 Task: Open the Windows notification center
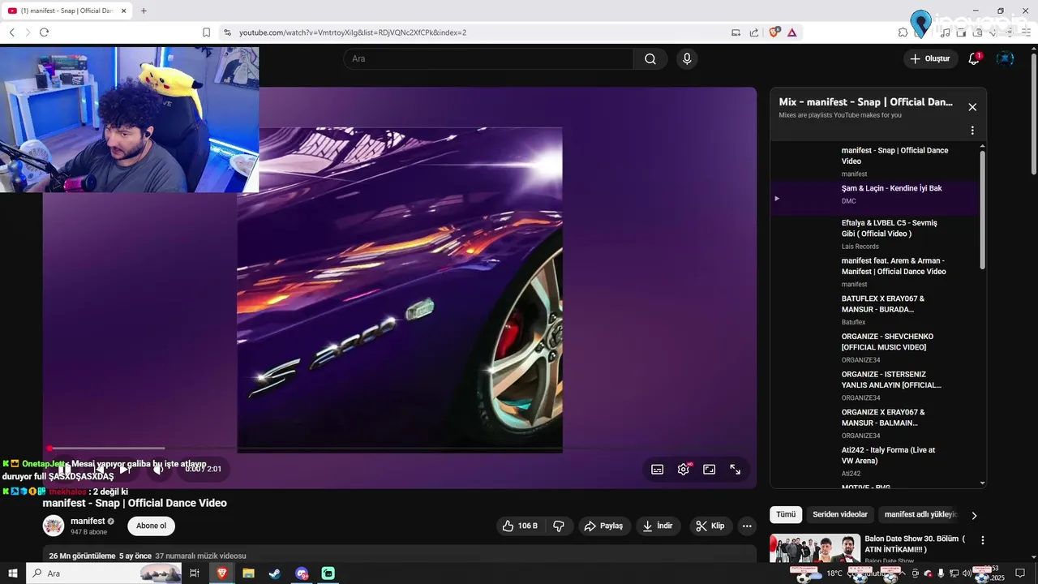(x=1020, y=573)
